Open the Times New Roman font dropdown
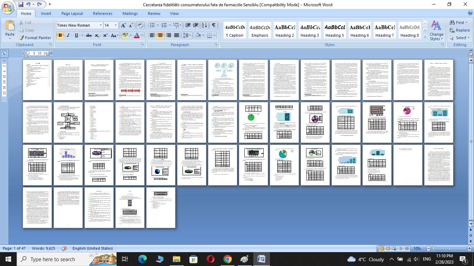The height and width of the screenshot is (266, 474). click(x=101, y=25)
